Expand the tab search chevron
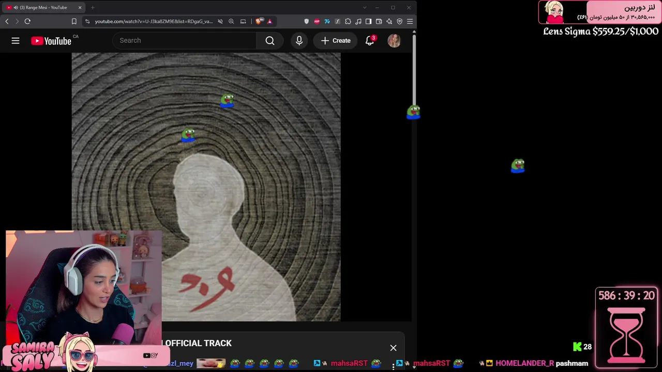Image resolution: width=662 pixels, height=372 pixels. coord(364,7)
